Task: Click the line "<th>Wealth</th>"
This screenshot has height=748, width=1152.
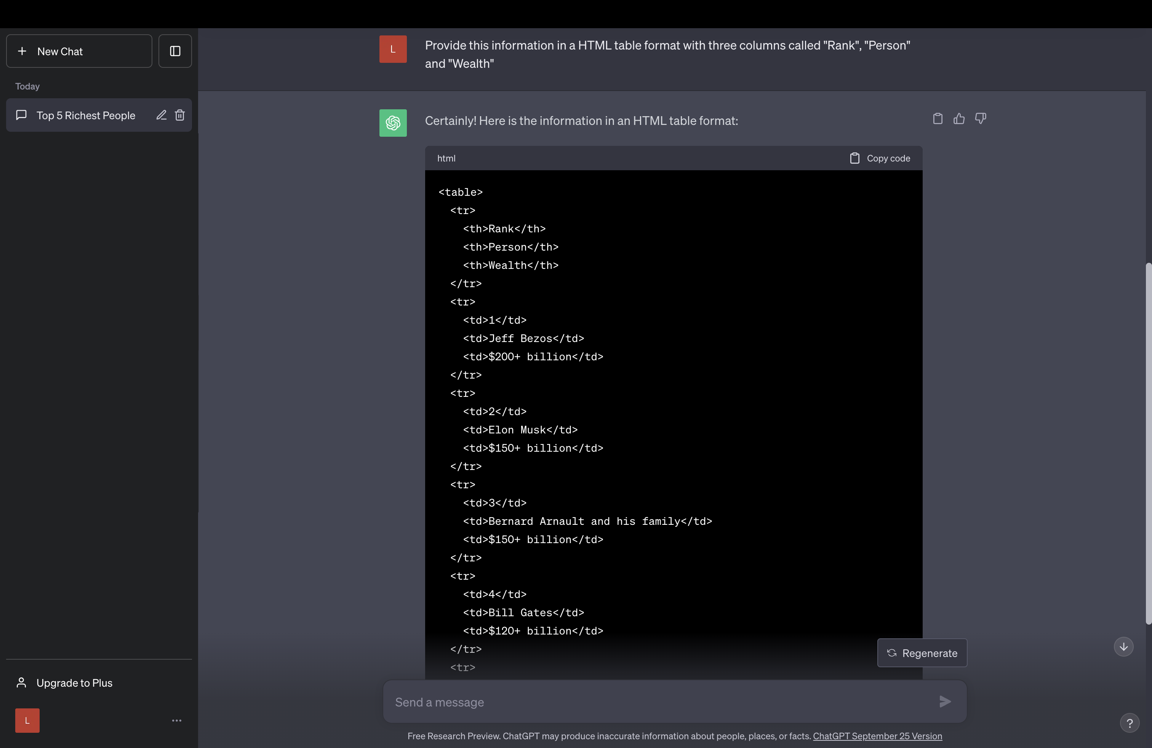Action: [510, 265]
